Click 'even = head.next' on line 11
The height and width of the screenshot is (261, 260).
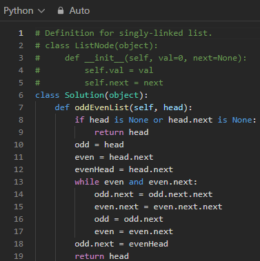coord(114,157)
